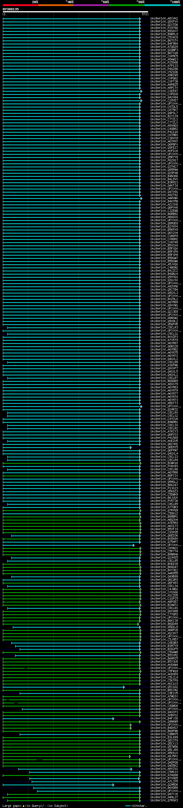
Task: Click UniRef100_P25998 hit name
Action: tap(164, 63)
